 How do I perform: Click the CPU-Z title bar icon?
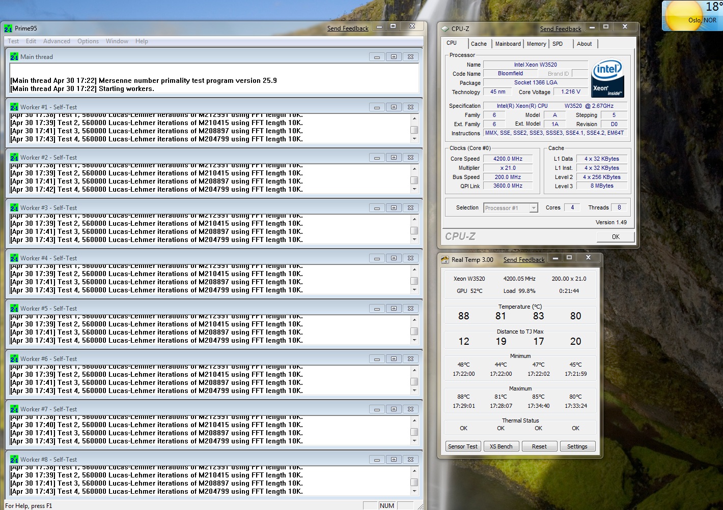445,29
